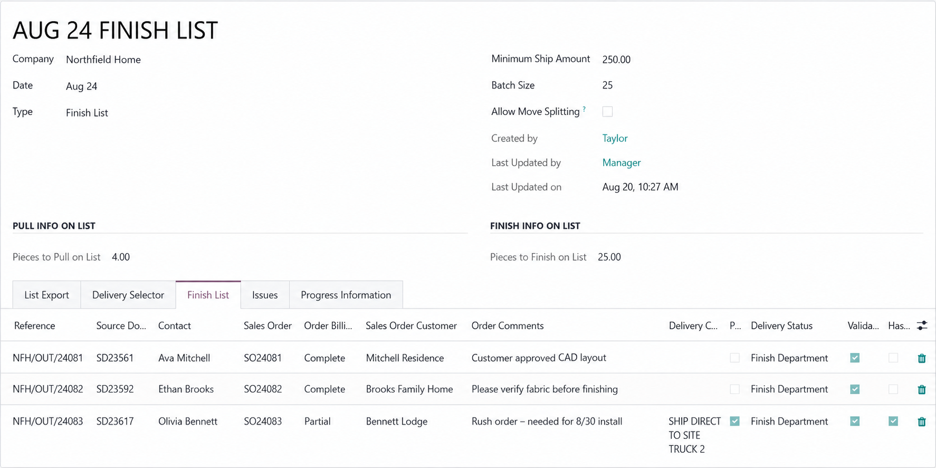Image resolution: width=936 pixels, height=468 pixels.
Task: Open the Progress Information tab
Action: pyautogui.click(x=346, y=295)
